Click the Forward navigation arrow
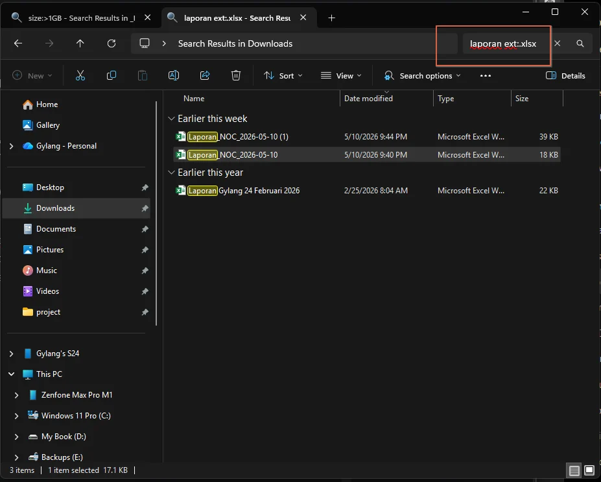The width and height of the screenshot is (601, 482). [x=49, y=43]
